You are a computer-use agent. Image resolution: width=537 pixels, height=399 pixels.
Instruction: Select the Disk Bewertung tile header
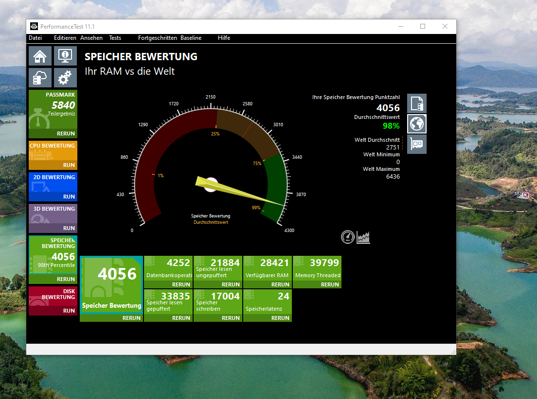tap(53, 296)
